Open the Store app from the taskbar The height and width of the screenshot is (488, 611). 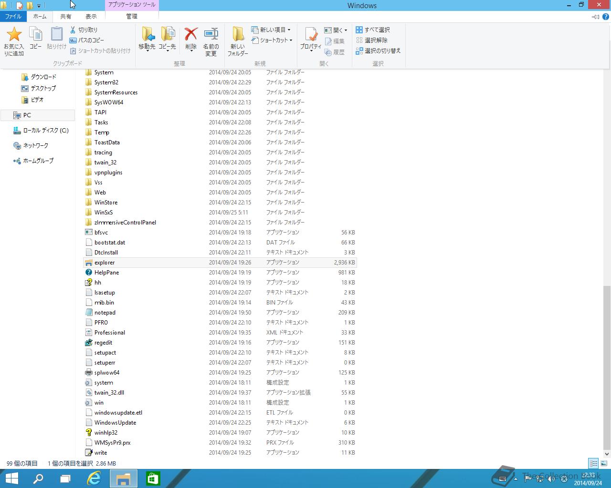click(x=153, y=478)
